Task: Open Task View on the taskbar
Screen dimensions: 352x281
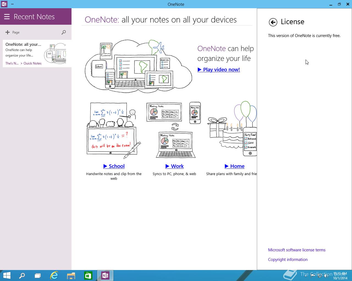Action: (x=38, y=276)
